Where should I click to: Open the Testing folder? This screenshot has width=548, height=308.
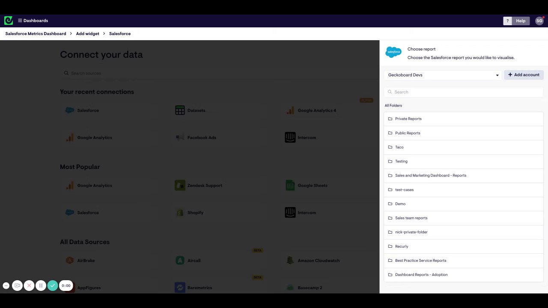[464, 161]
